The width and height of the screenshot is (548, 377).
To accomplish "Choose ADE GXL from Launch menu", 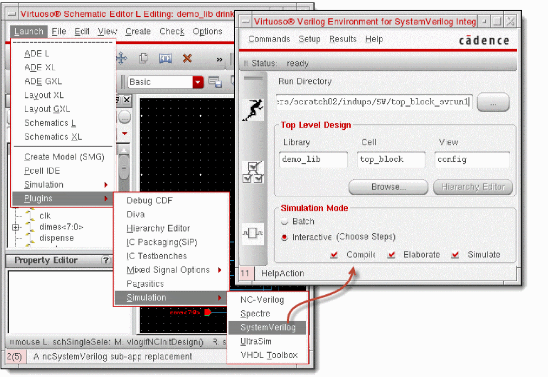I will [x=63, y=82].
